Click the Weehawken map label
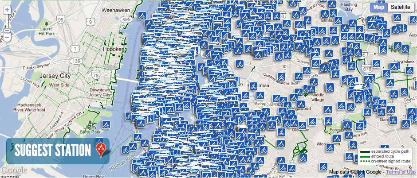The height and width of the screenshot is (178, 417). click(x=116, y=10)
